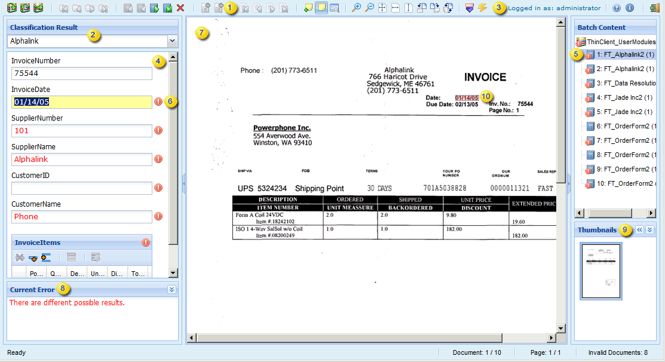Click the lightning force-validation icon
The height and width of the screenshot is (362, 665).
483,8
